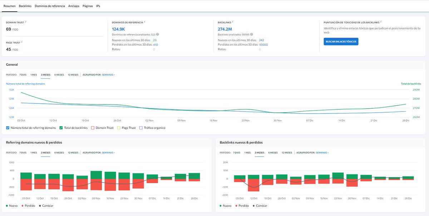Click the info icon beside Page Trust
The height and width of the screenshot is (216, 429).
click(21, 42)
